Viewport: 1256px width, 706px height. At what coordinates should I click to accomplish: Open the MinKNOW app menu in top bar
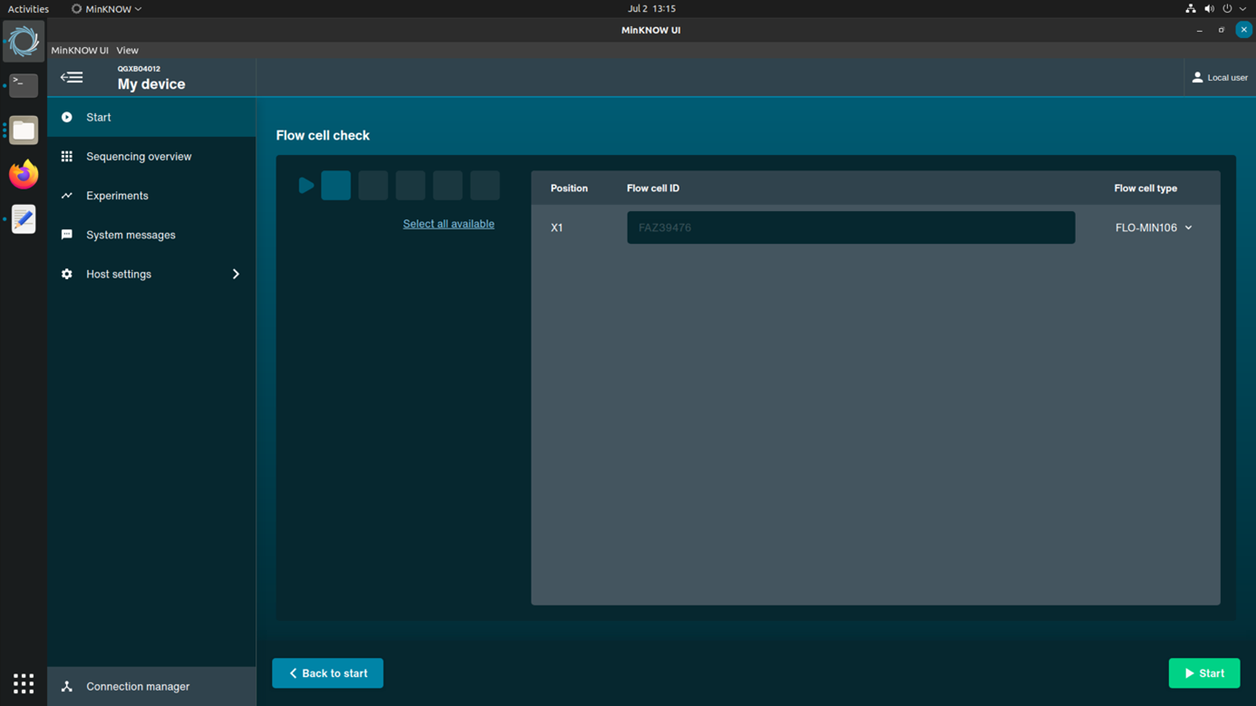pyautogui.click(x=107, y=9)
